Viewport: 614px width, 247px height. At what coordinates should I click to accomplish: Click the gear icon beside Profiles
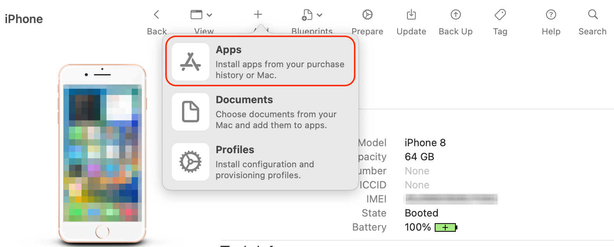click(191, 162)
